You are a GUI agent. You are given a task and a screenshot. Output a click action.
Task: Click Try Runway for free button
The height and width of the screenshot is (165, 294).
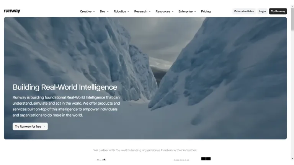point(30,126)
